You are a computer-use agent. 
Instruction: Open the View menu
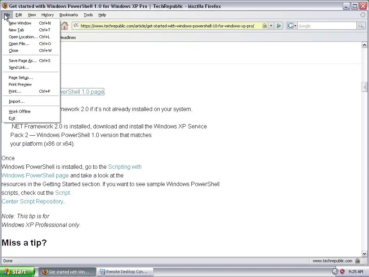[32, 15]
